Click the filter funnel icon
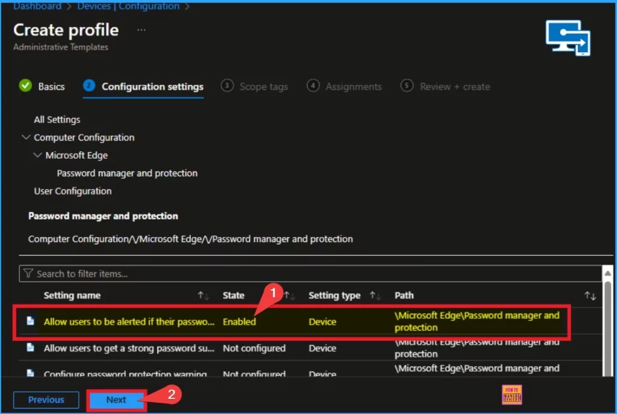The image size is (617, 414). click(x=28, y=273)
